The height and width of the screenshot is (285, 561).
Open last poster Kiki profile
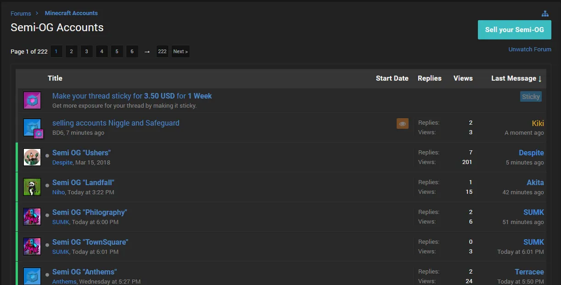click(x=538, y=123)
